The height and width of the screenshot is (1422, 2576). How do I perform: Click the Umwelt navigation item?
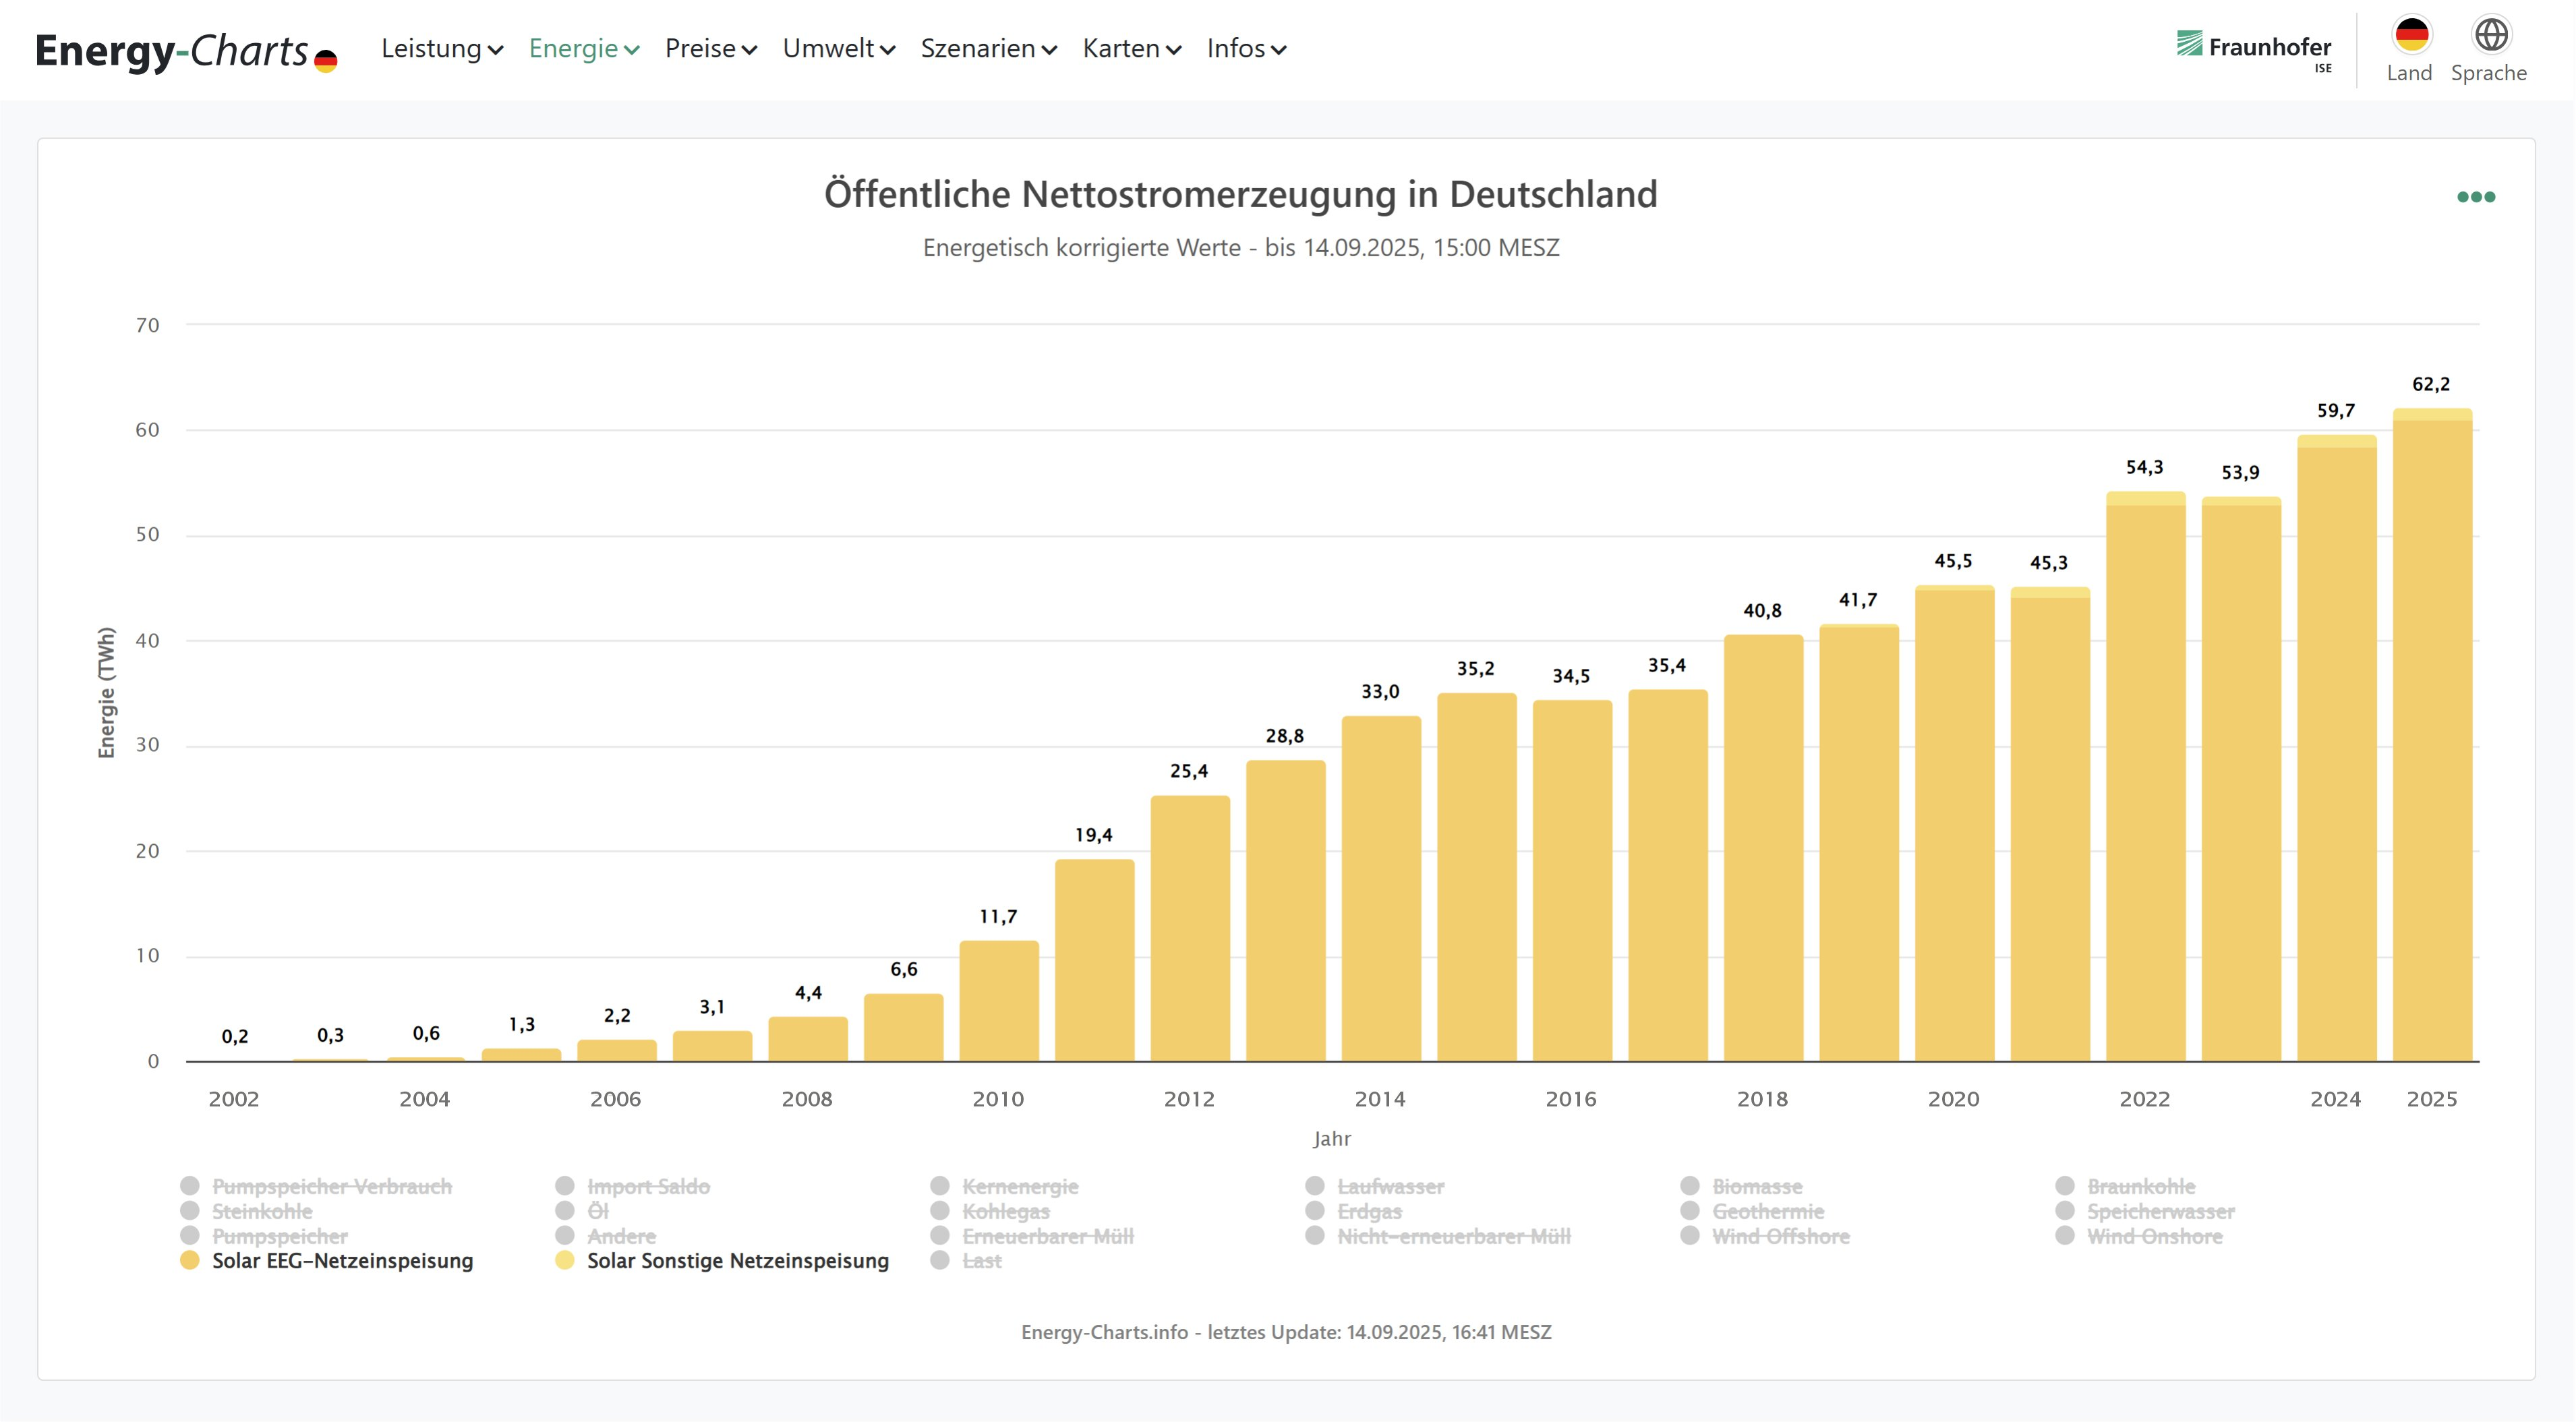pos(838,49)
